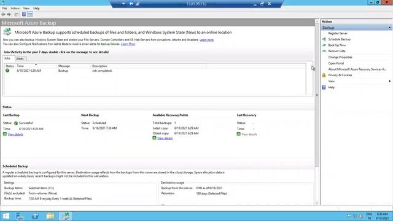Click 'Job completed.' description text
Image resolution: width=393 pixels, height=221 pixels.
point(102,71)
